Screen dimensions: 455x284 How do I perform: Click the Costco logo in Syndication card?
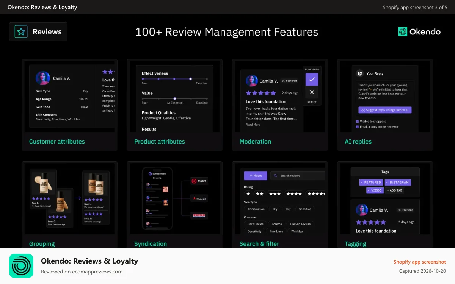coord(199,215)
